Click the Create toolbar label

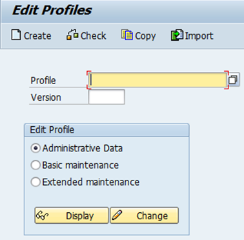click(37, 36)
